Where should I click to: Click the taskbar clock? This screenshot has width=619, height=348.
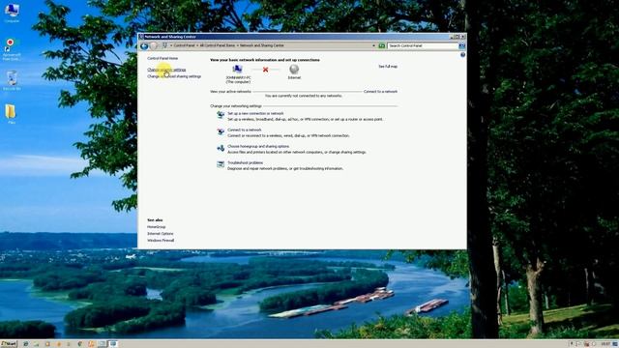point(606,344)
